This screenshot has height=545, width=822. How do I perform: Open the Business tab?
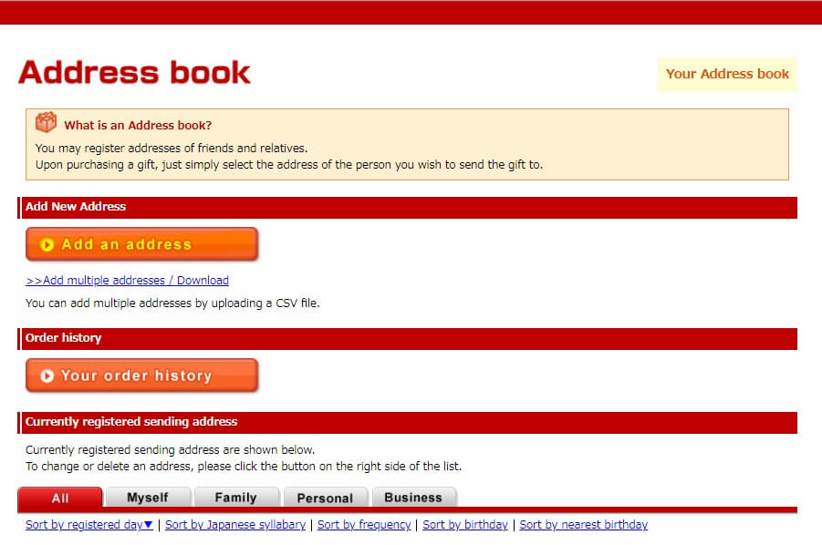[x=412, y=498]
